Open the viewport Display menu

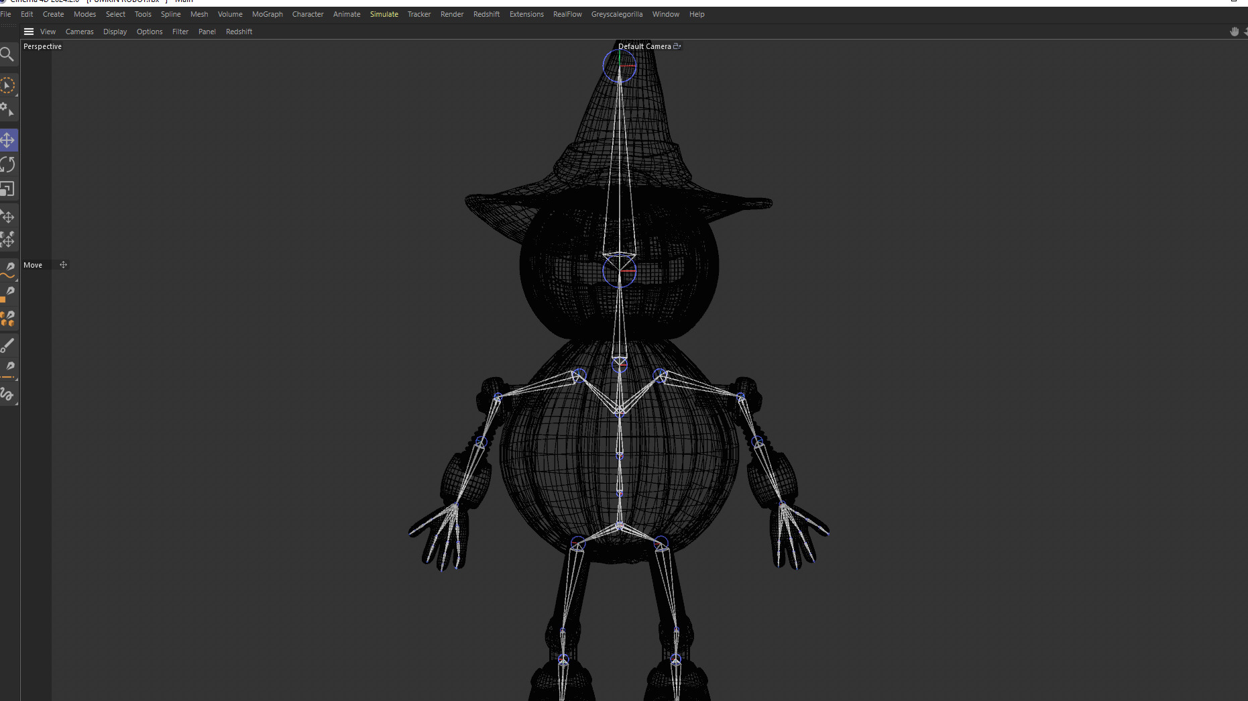pos(115,32)
